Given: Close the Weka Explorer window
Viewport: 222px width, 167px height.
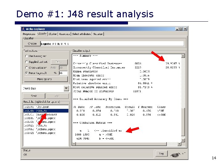Looking at the screenshot, I should tap(185, 29).
